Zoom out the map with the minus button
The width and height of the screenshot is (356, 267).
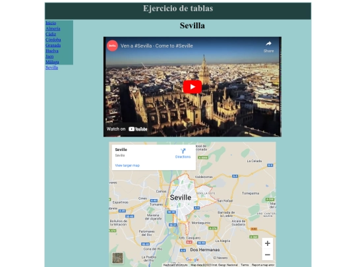point(268,254)
